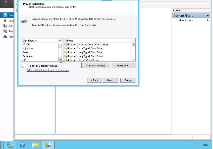
Task: Select Gestetner manufacturer
Action: point(28,56)
